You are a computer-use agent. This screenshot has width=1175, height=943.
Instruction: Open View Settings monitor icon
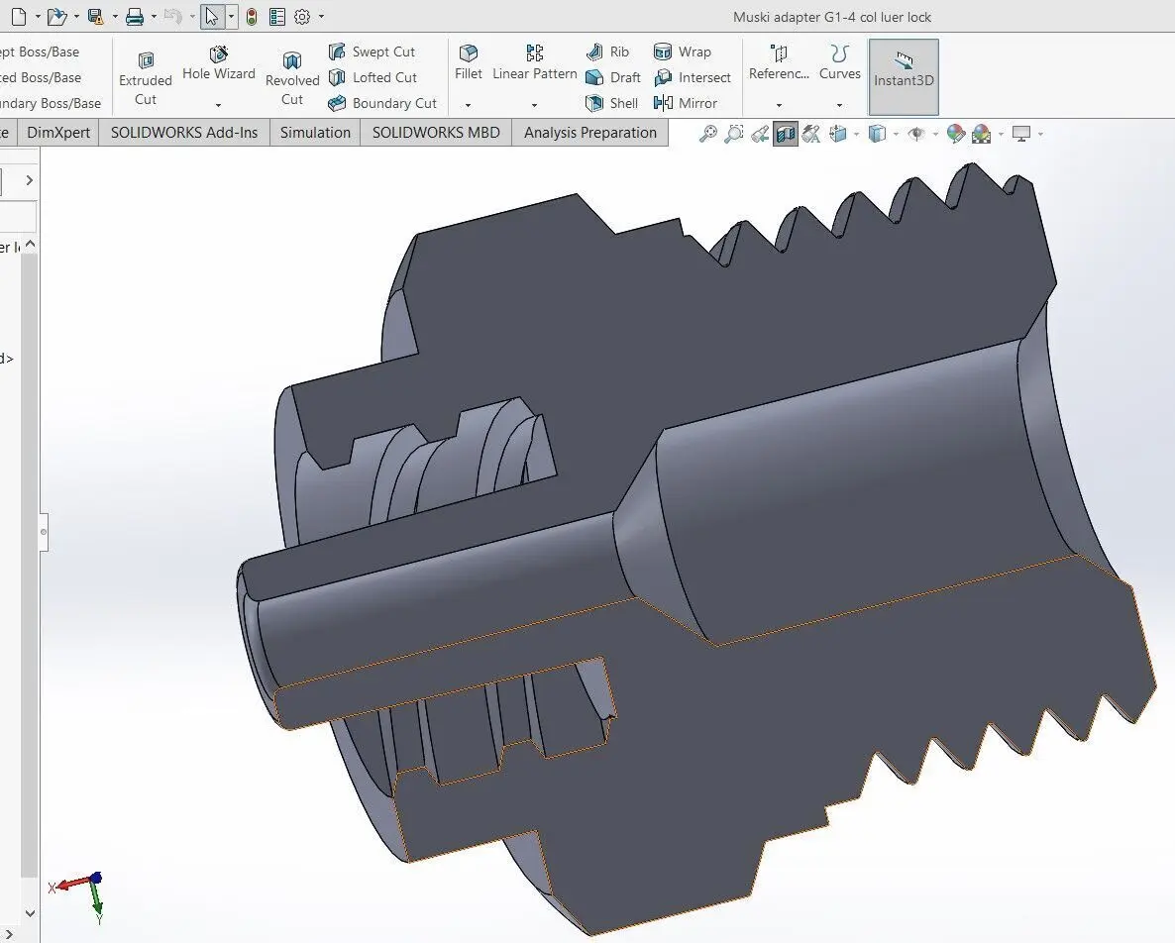pos(1020,134)
